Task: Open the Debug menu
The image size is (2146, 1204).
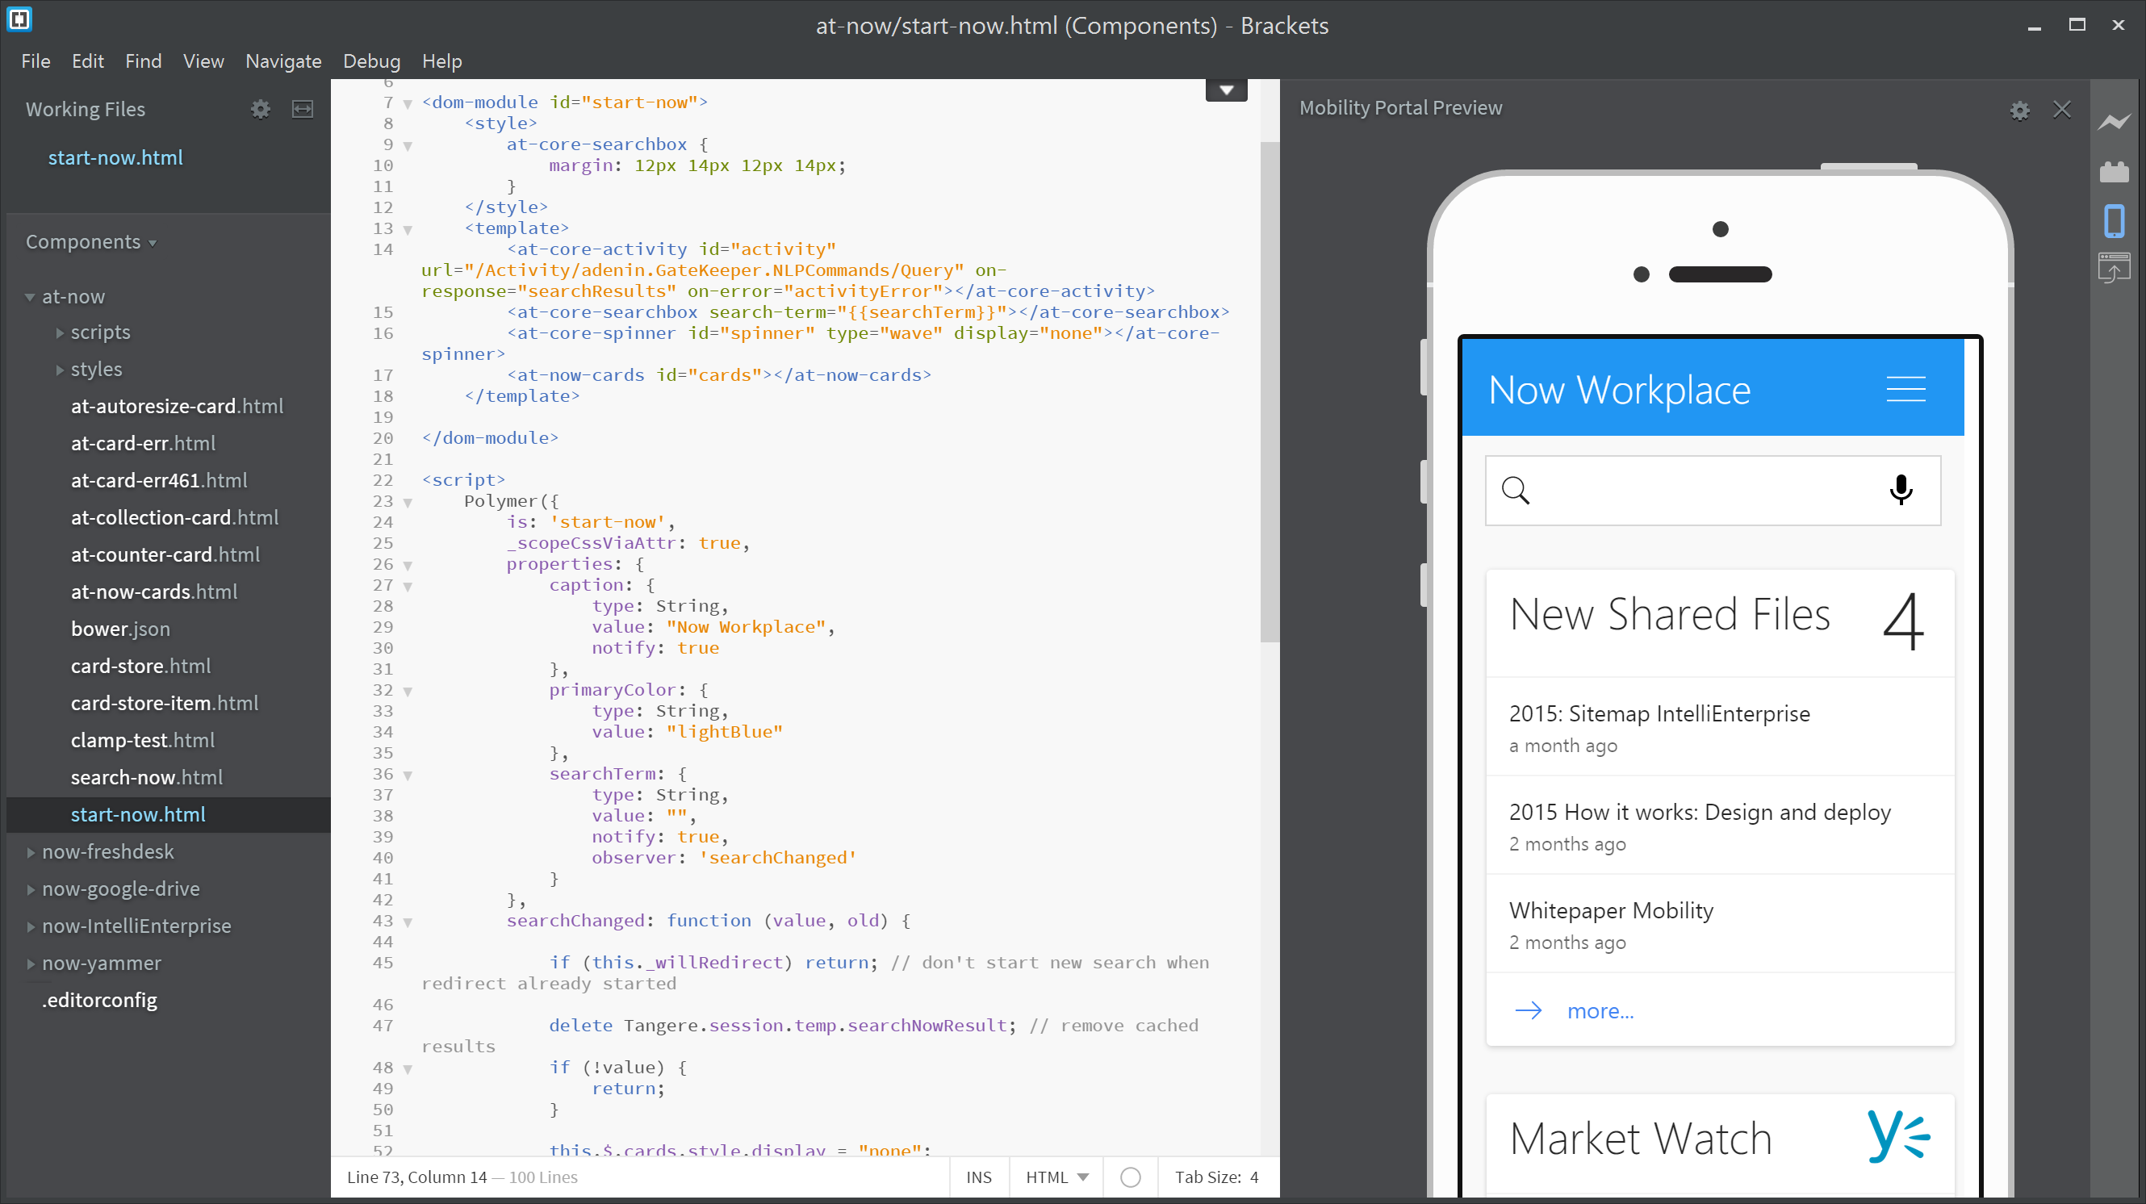Action: click(371, 61)
